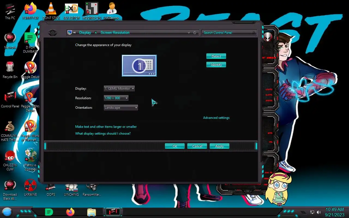
Task: Confirm with the OK button
Action: coord(175,146)
